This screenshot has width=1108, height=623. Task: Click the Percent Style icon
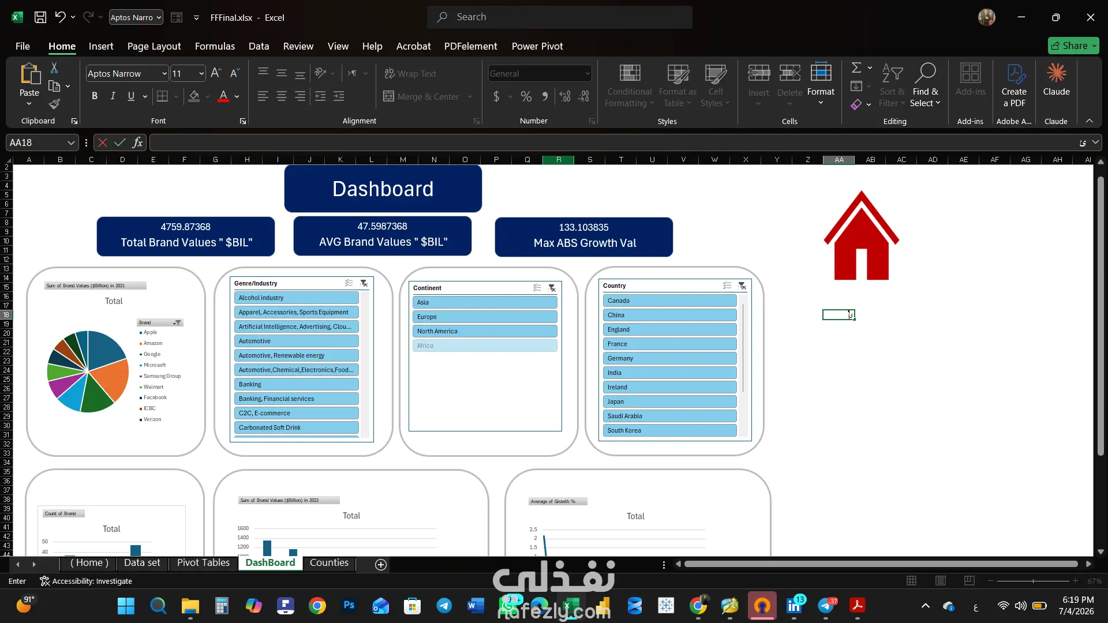526,96
